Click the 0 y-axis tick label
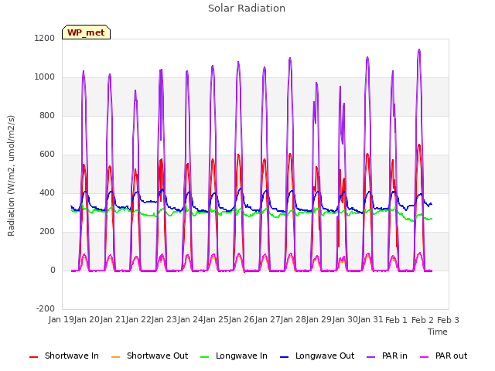 click(x=53, y=270)
